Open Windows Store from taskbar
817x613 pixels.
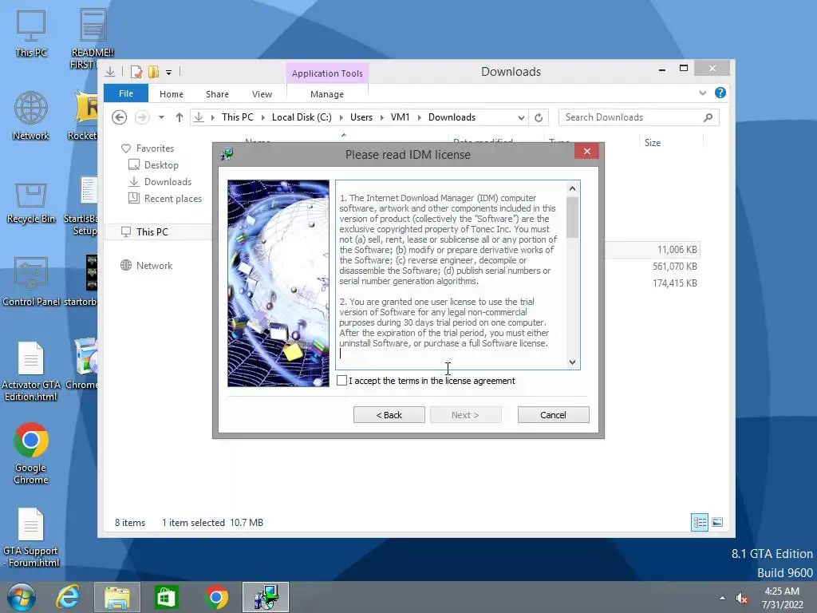[166, 597]
